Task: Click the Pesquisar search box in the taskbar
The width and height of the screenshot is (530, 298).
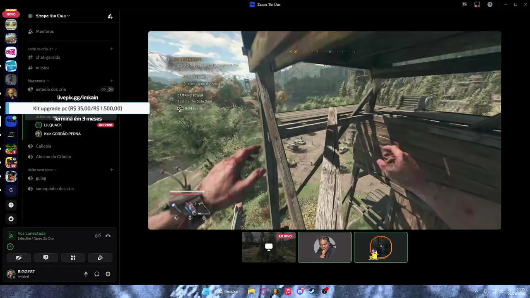Action: pos(229,291)
